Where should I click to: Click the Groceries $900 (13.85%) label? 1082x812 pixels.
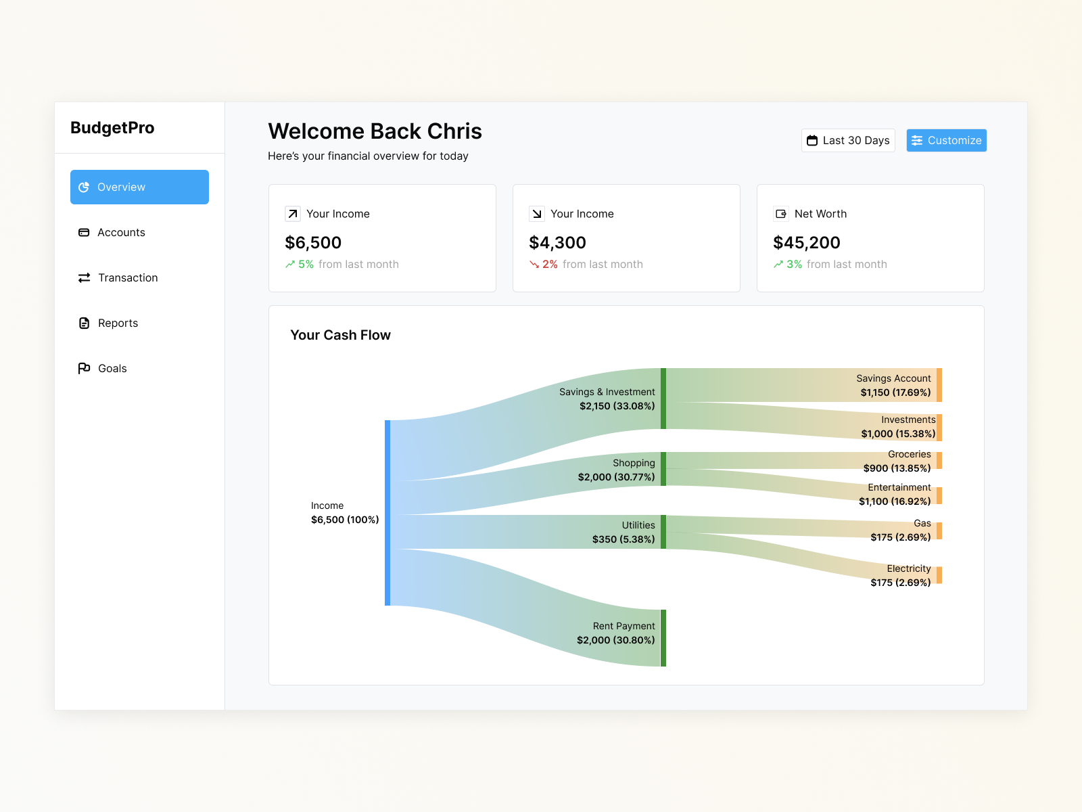[897, 461]
